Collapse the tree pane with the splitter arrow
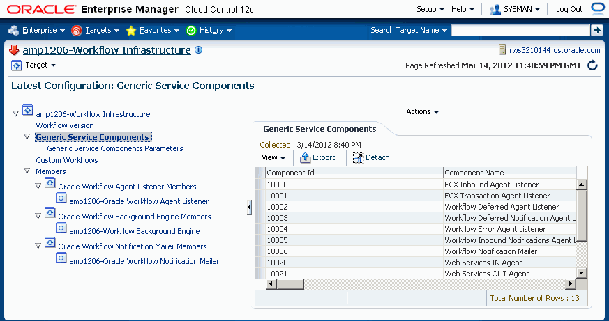The height and width of the screenshot is (321, 609). click(x=249, y=208)
